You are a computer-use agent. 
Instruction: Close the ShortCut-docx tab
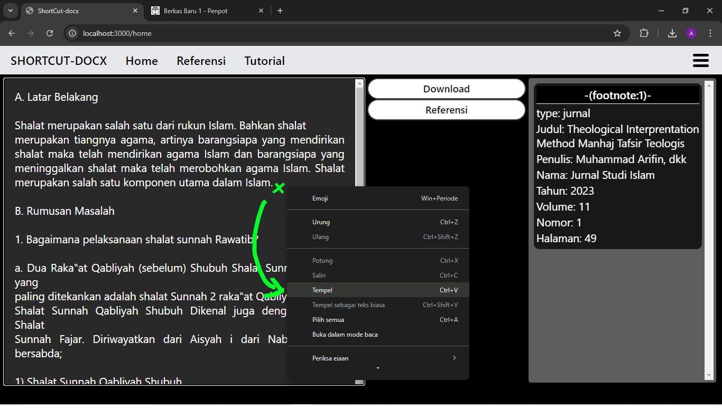click(136, 11)
